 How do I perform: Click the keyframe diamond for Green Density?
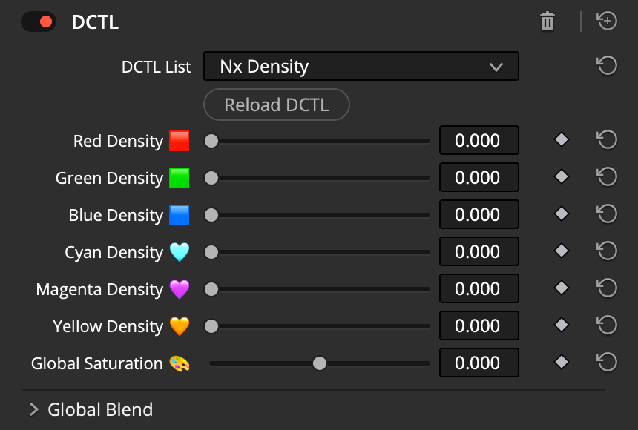560,176
